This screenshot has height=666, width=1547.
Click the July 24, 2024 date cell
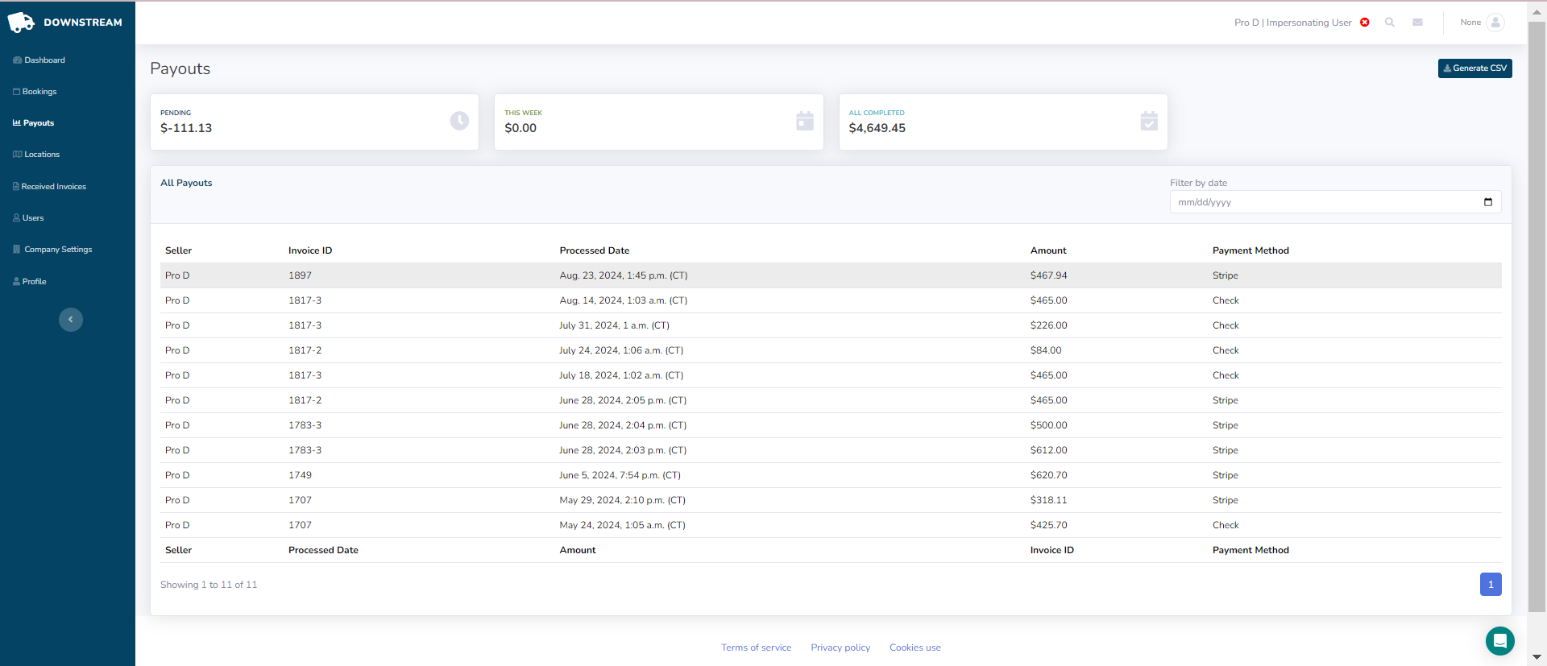point(621,350)
